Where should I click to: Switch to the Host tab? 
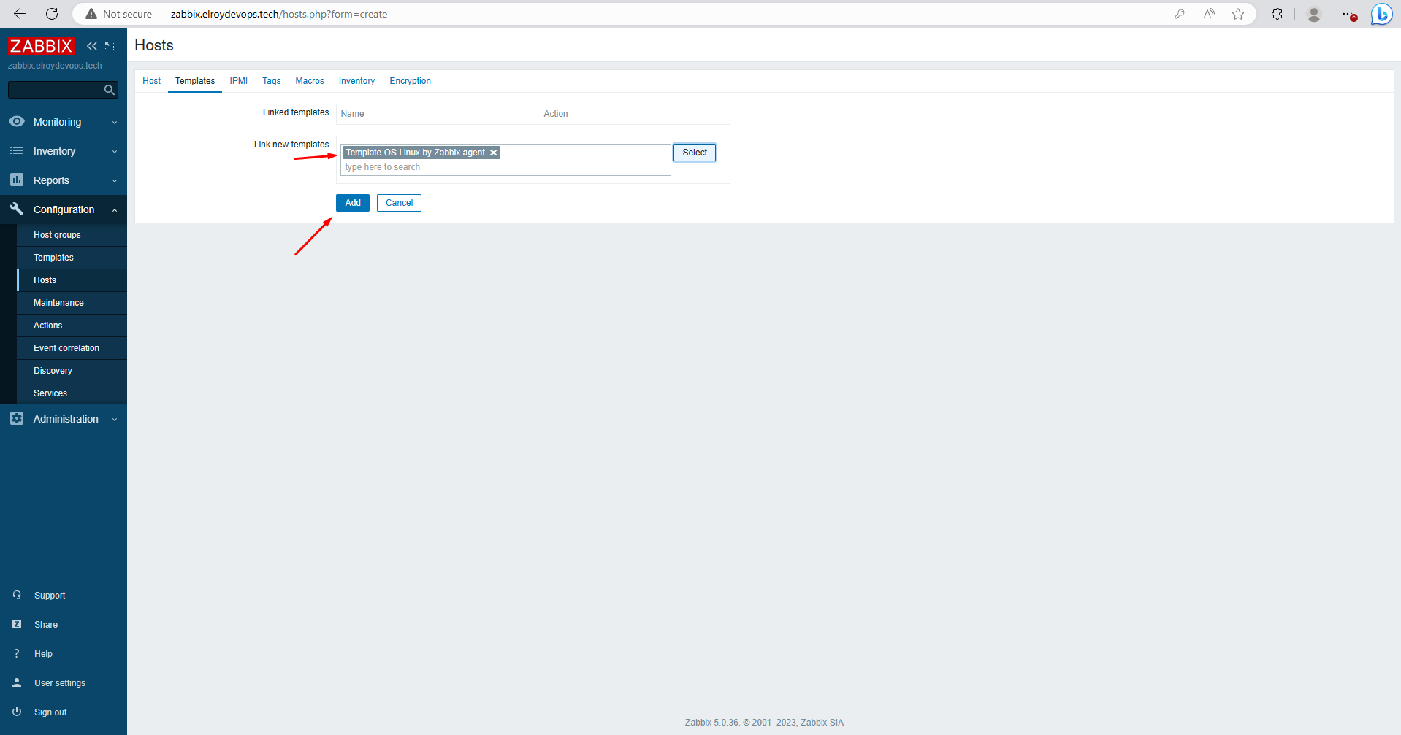pyautogui.click(x=151, y=81)
